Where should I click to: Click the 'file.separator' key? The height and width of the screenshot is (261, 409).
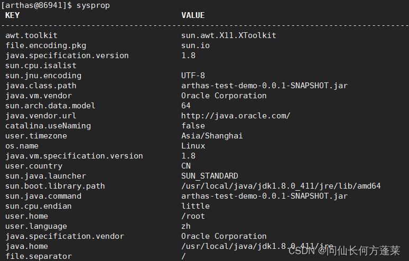39,256
